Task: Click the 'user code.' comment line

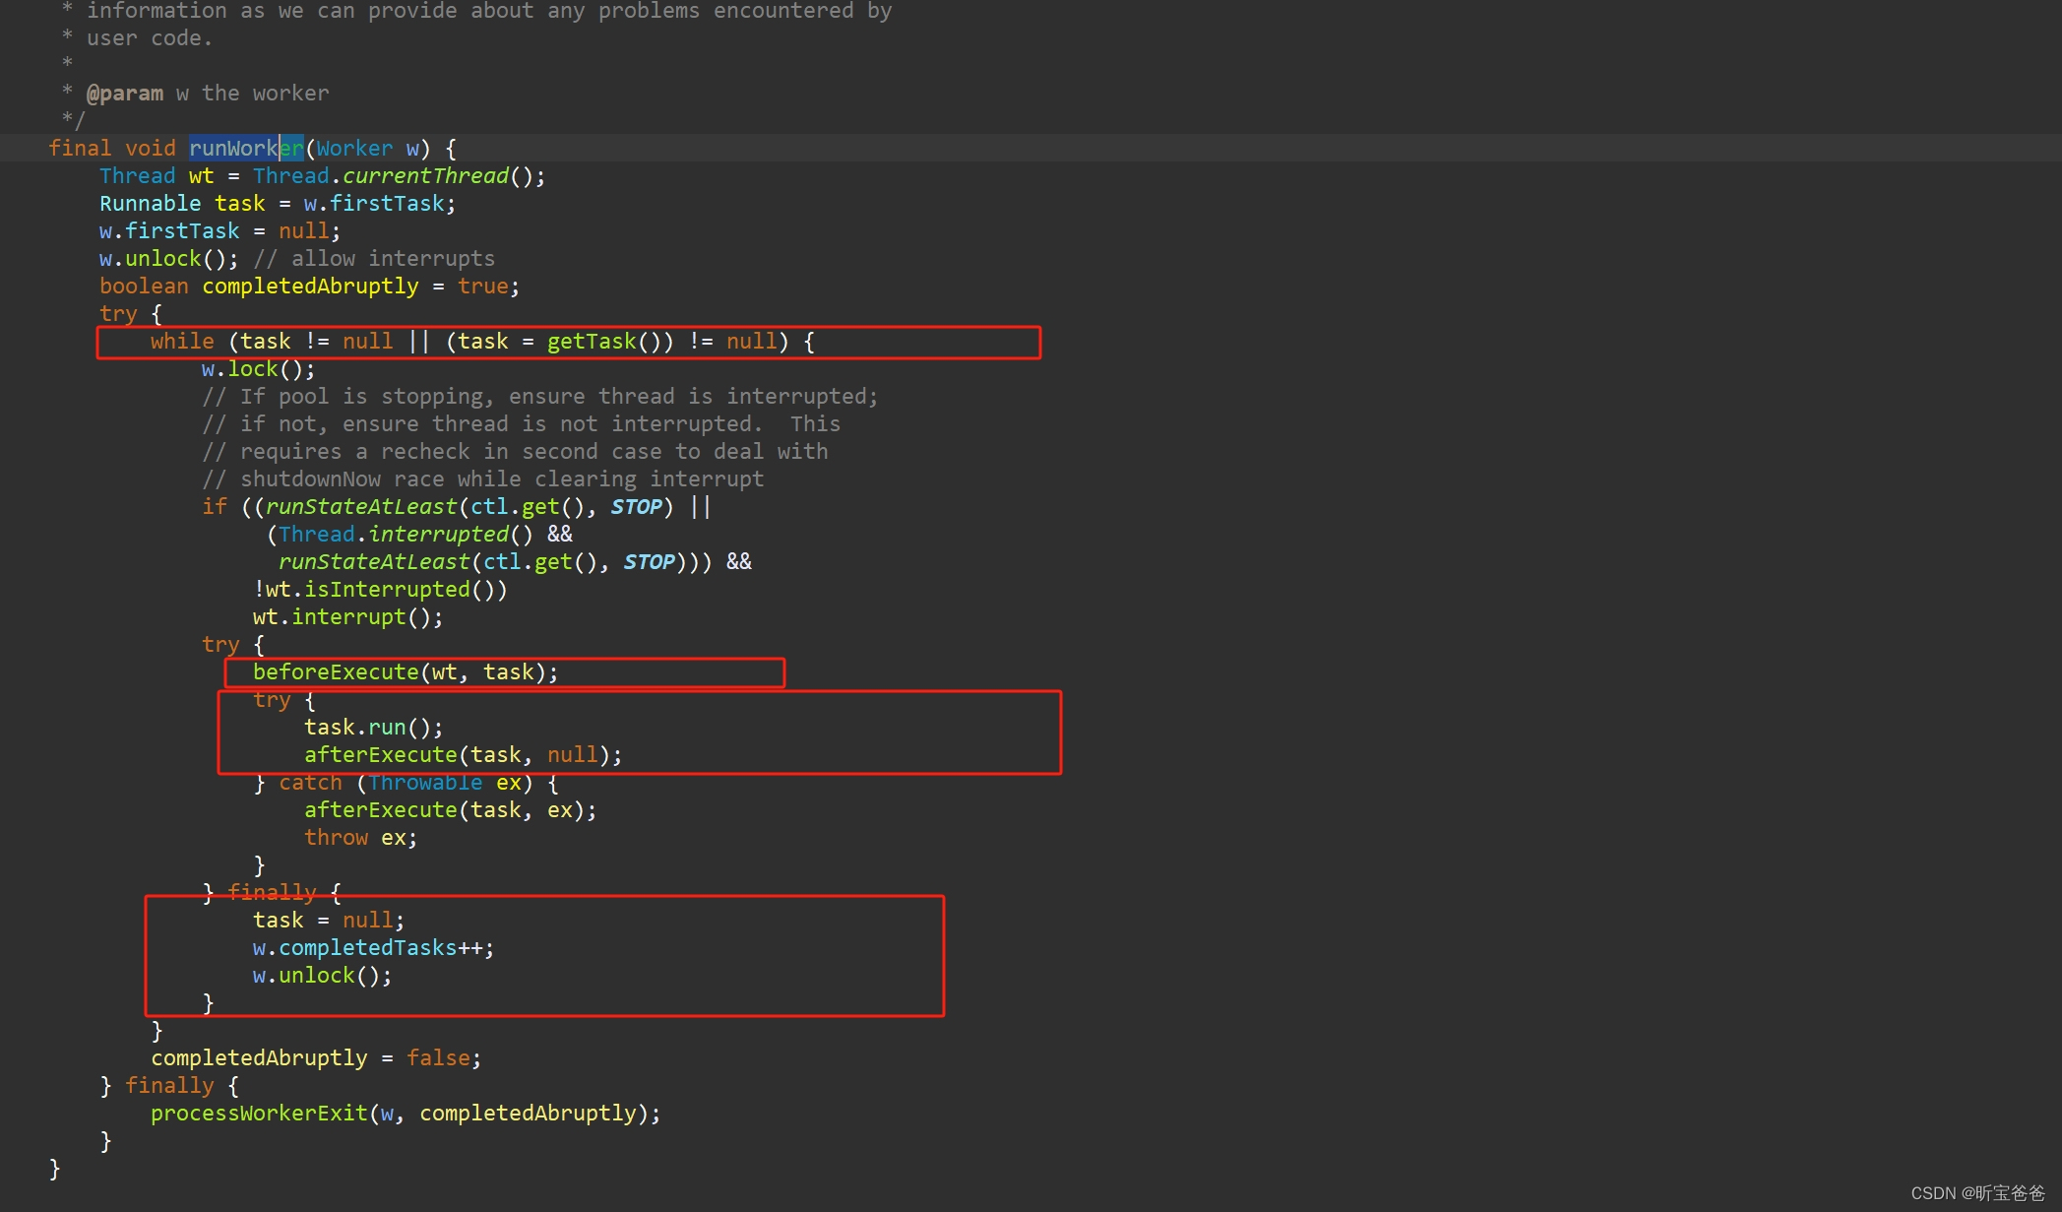Action: (149, 37)
